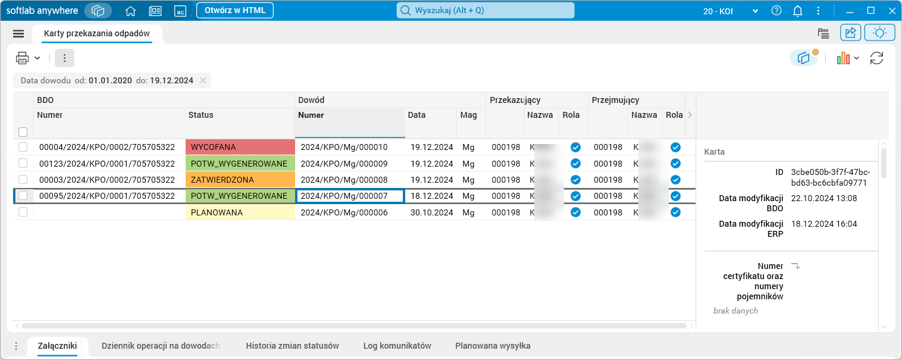Toggle the select-all checkbox in table header
902x360 pixels.
click(23, 132)
